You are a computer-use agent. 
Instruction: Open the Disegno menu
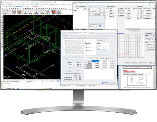click(x=47, y=4)
